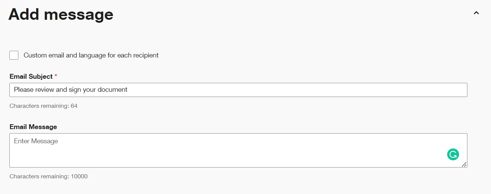Image resolution: width=491 pixels, height=194 pixels.
Task: Place cursor after the word 'document' in subject
Action: tap(128, 90)
